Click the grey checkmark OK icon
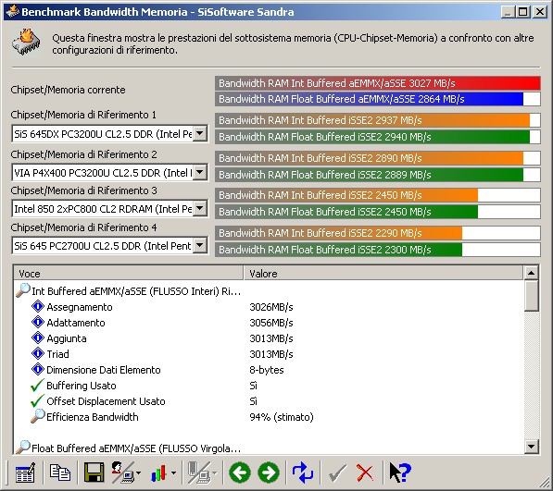The width and height of the screenshot is (553, 491). [x=337, y=473]
